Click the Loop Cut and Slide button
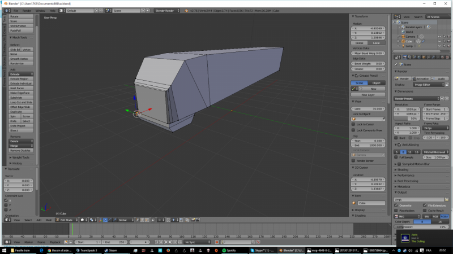Viewport: 453px width, 254px height. pyautogui.click(x=21, y=102)
